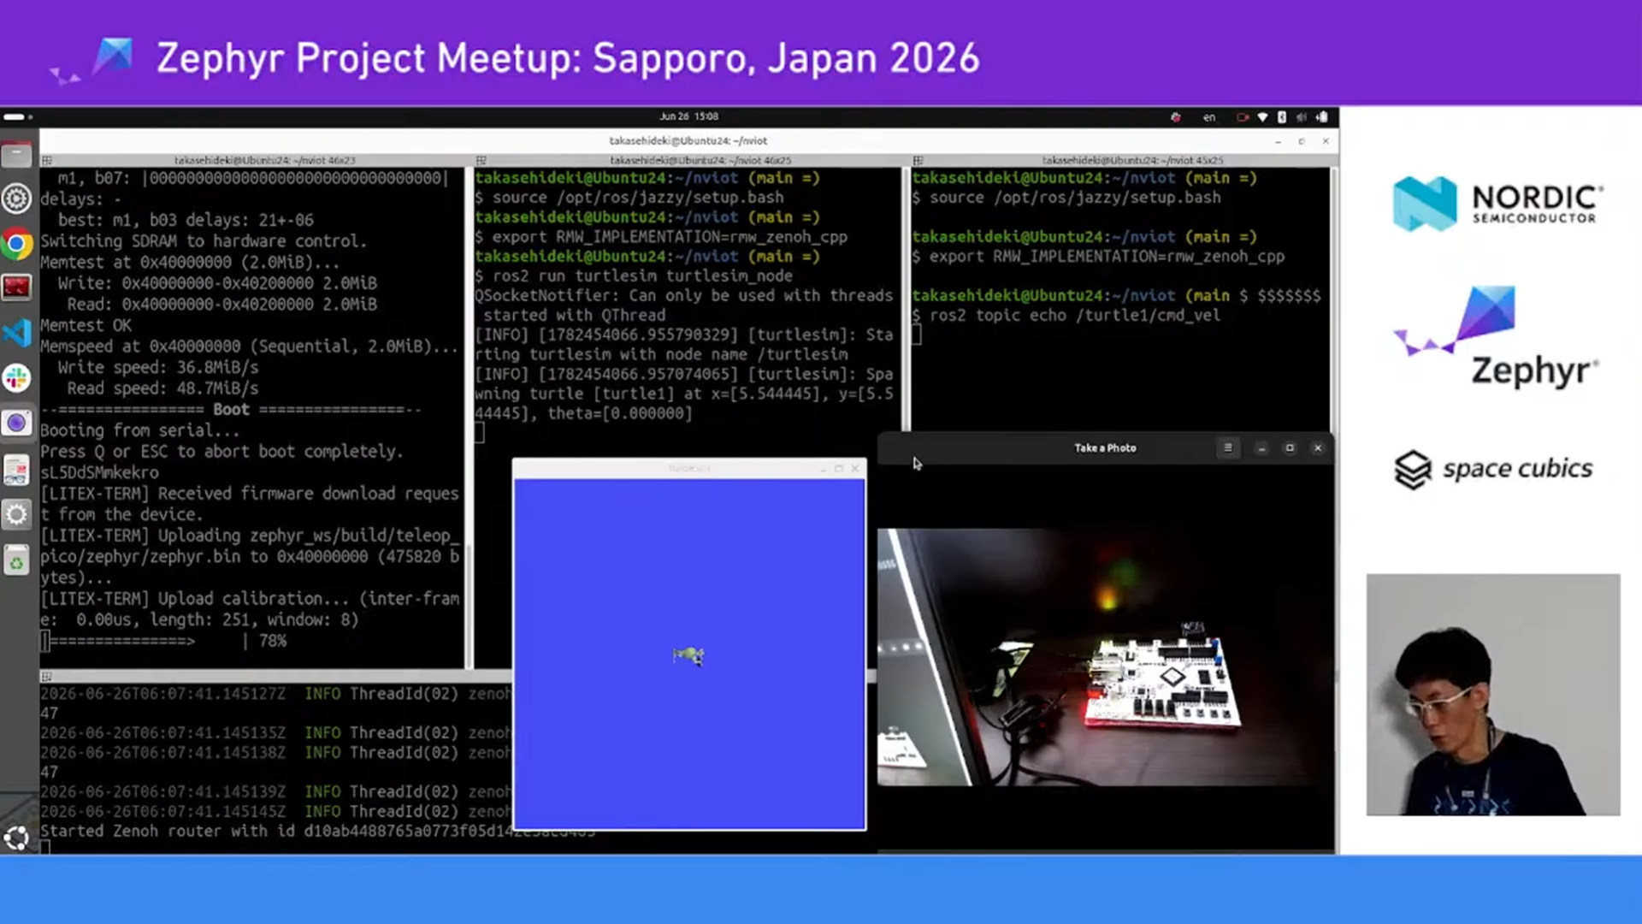Click the volume icon in the top bar
This screenshot has height=924, width=1642.
1301,117
